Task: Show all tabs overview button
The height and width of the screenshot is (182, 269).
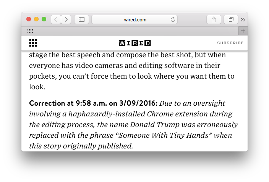Action: [231, 19]
